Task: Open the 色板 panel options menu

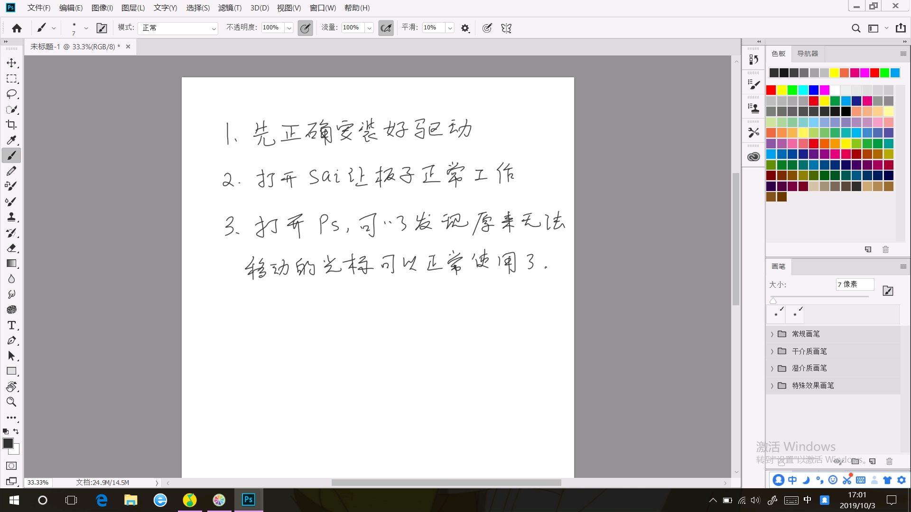Action: [903, 54]
